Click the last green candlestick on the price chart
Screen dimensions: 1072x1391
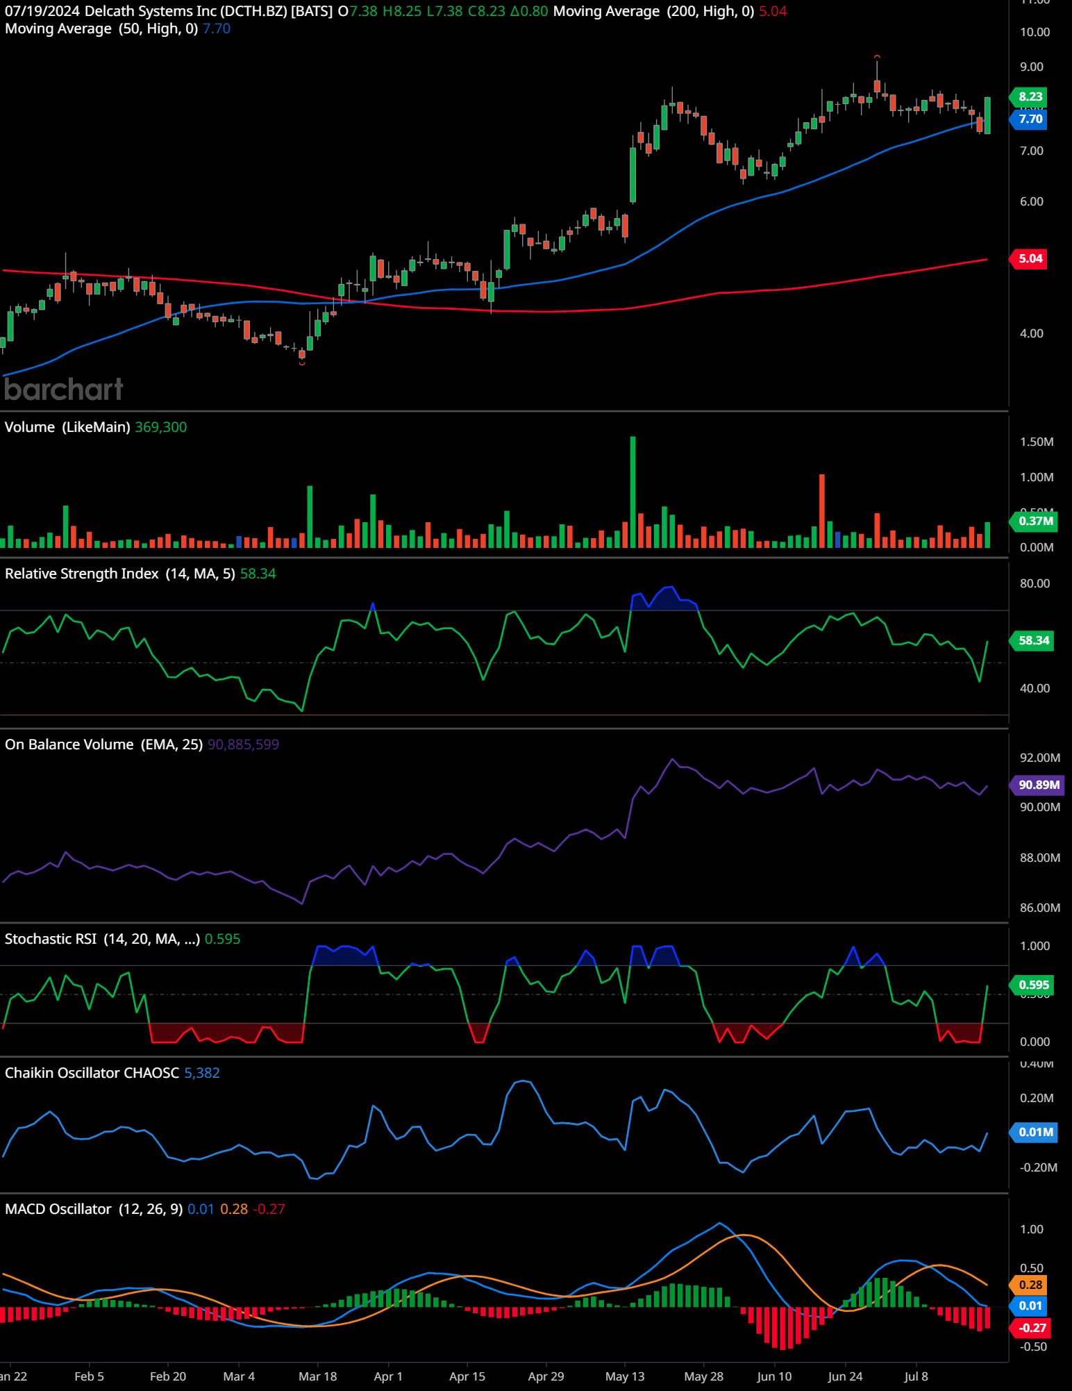pyautogui.click(x=987, y=115)
